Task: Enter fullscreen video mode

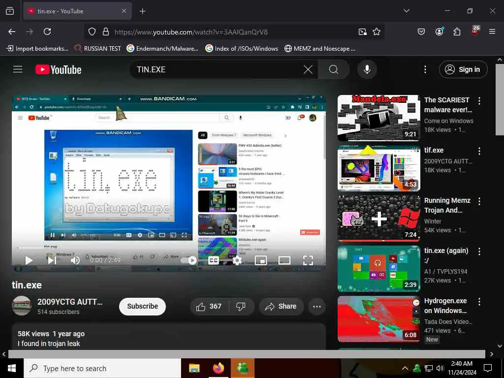Action: pyautogui.click(x=308, y=260)
